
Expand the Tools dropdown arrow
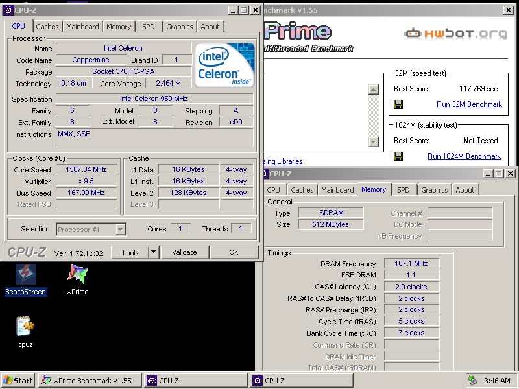154,253
